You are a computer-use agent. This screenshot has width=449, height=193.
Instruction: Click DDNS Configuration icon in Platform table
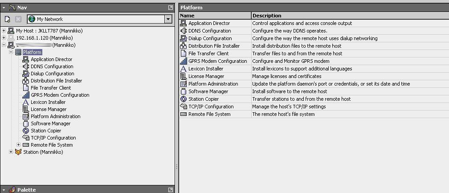click(183, 31)
